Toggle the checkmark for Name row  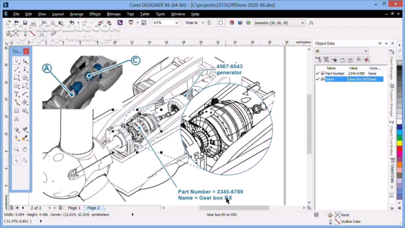coord(318,79)
